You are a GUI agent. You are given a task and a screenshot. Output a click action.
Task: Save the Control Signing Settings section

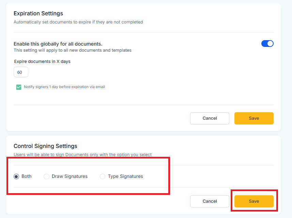click(x=254, y=201)
